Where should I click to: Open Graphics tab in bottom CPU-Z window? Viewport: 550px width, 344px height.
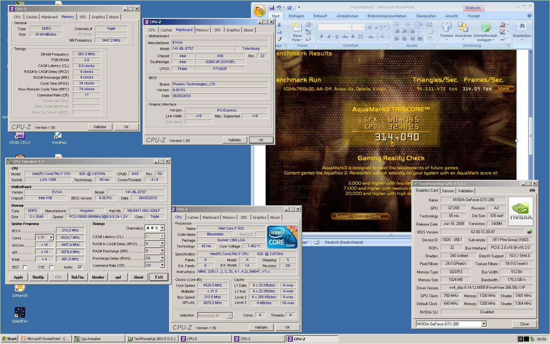(259, 217)
